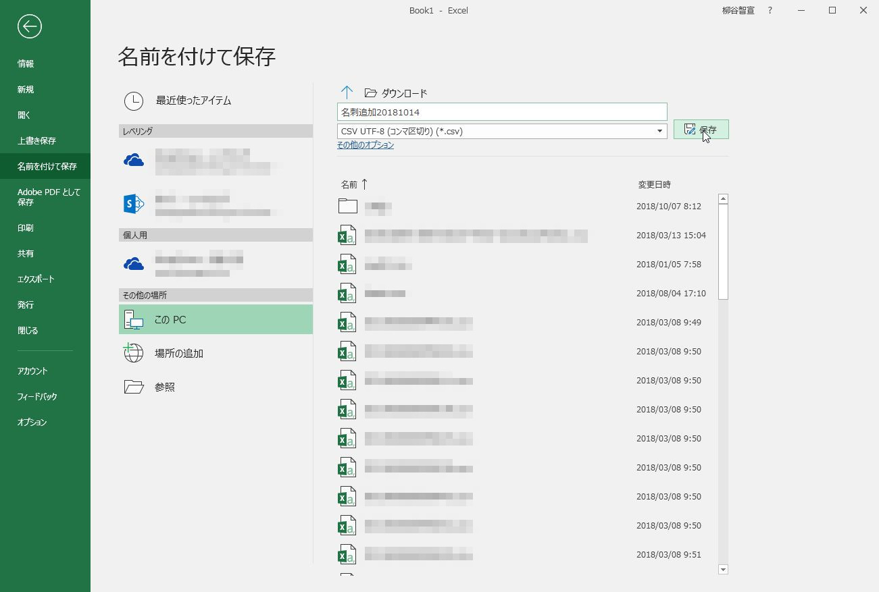Click the file name field 名刺追加20181014
879x592 pixels.
point(502,112)
